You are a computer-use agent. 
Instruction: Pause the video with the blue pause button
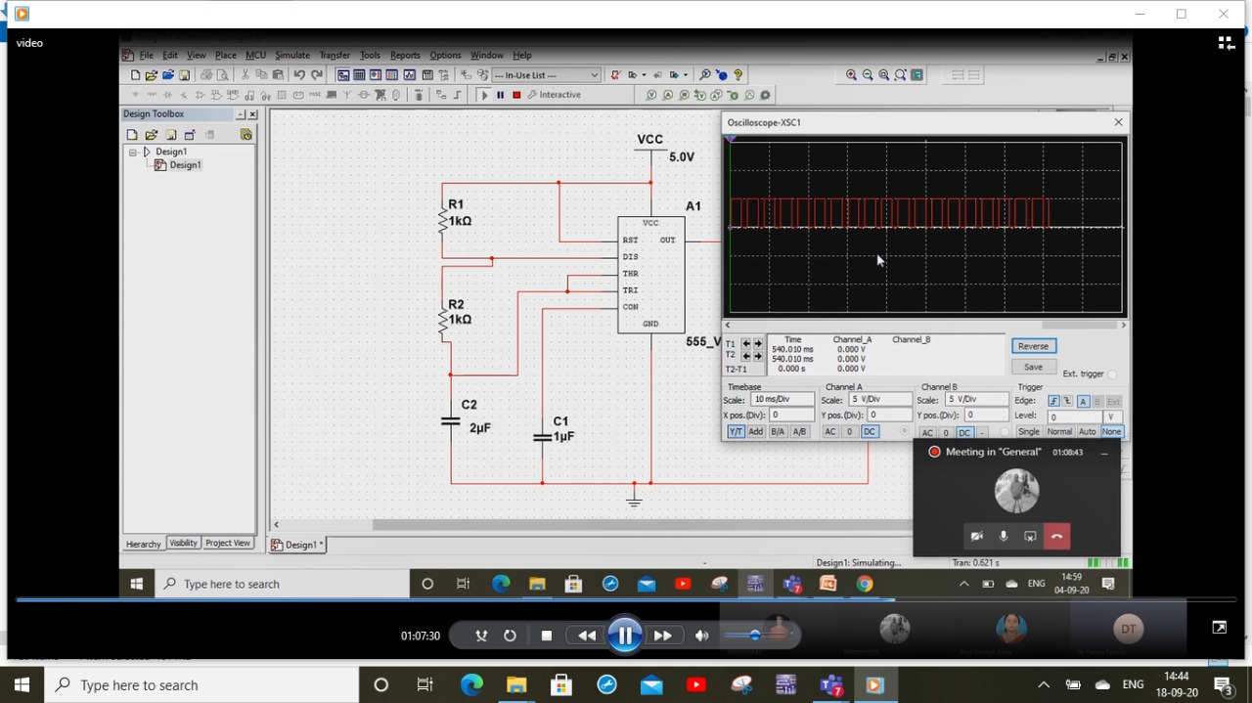pyautogui.click(x=624, y=636)
